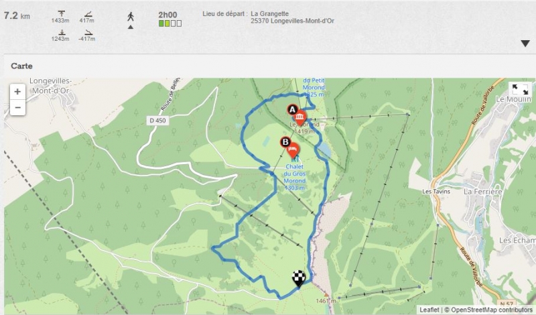Click the ascent 417m elevation icon
Viewport: 536px width, 315px height.
(x=88, y=14)
